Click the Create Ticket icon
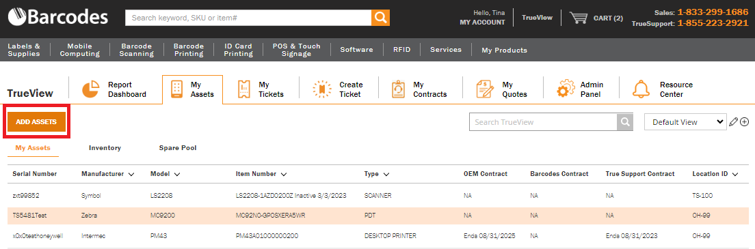 coord(322,89)
